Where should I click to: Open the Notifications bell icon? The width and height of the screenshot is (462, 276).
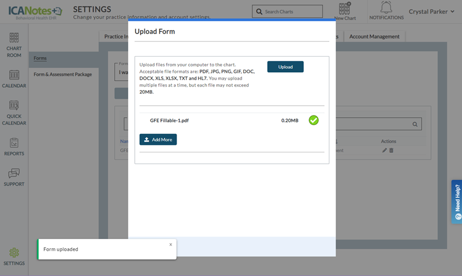pyautogui.click(x=386, y=8)
